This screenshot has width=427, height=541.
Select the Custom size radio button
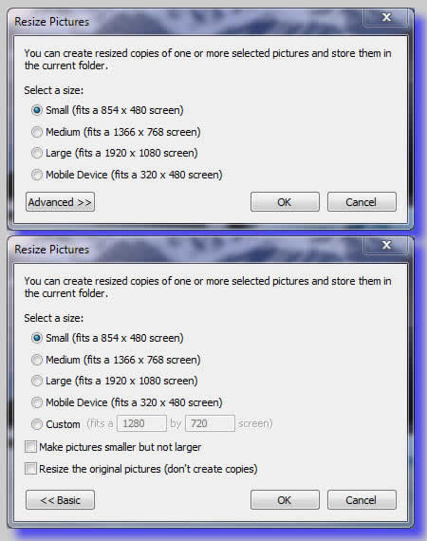pos(37,424)
